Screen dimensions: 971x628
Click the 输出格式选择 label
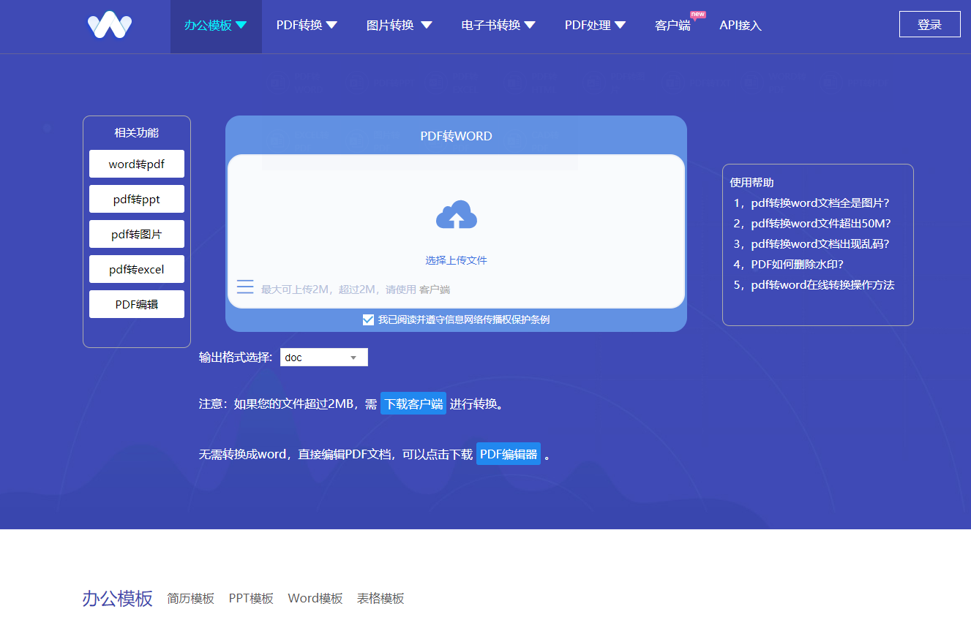coord(236,357)
